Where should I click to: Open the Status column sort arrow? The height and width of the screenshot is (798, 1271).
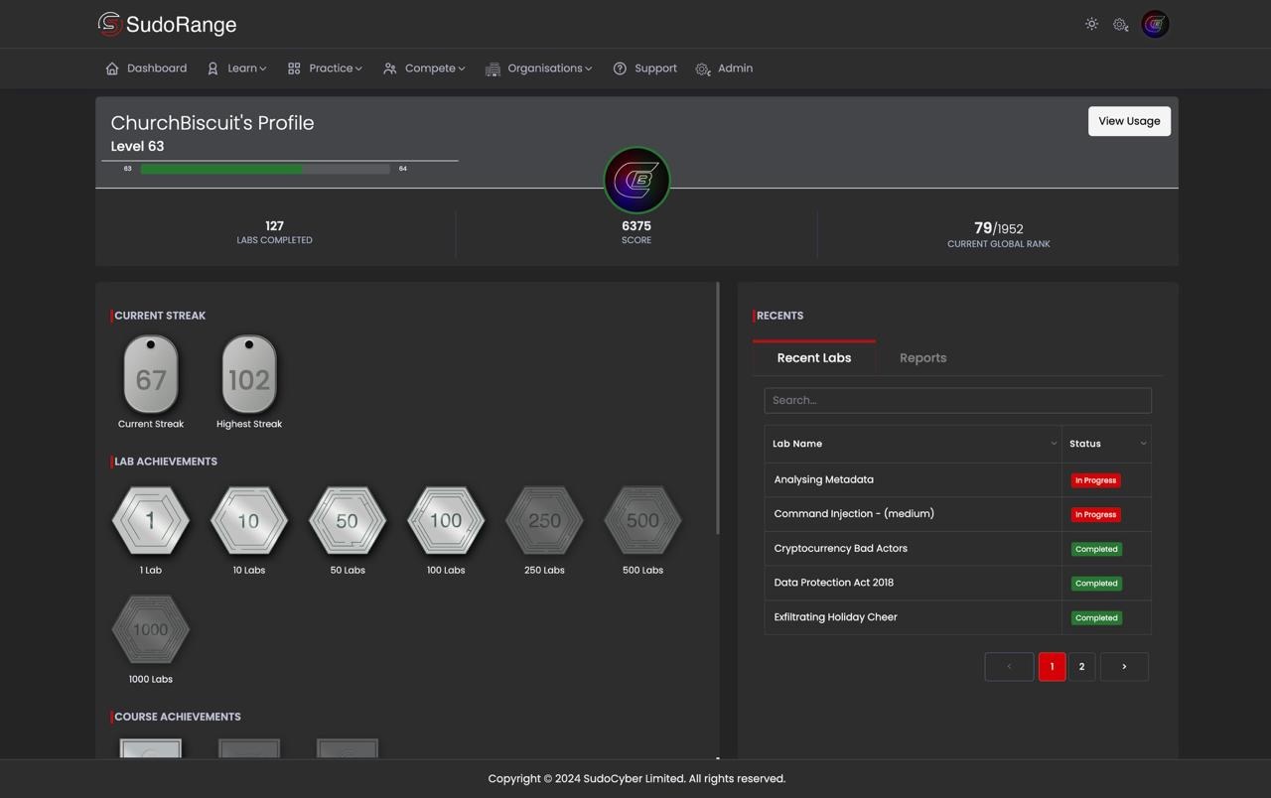click(x=1143, y=444)
